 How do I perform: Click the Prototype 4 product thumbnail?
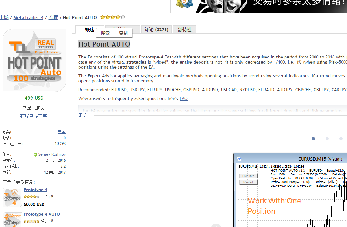pos(12,197)
